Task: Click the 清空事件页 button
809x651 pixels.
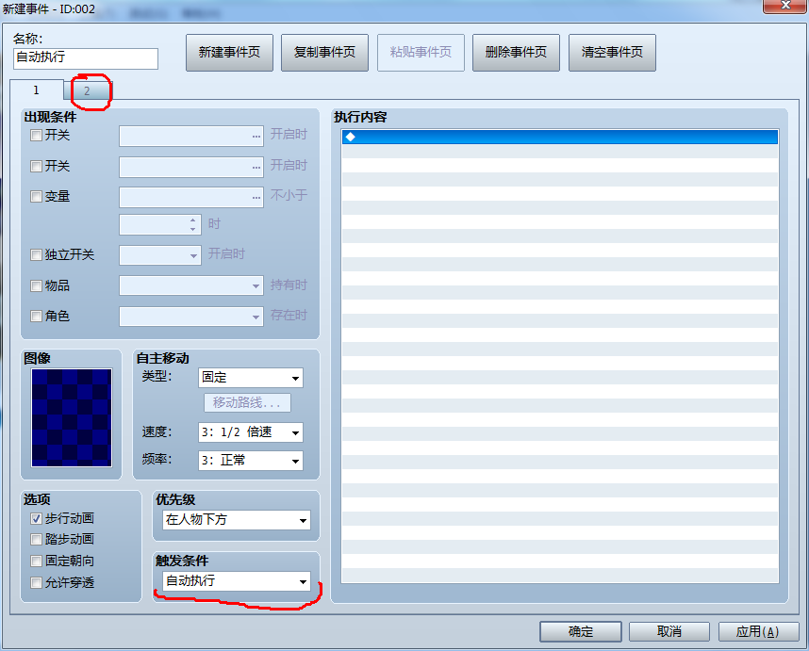Action: point(613,53)
